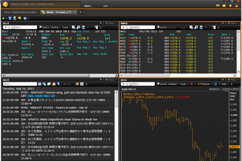Screen dimensions: 242x161
Task: Click the news folder icon in toolbar
Action: tap(49, 84)
